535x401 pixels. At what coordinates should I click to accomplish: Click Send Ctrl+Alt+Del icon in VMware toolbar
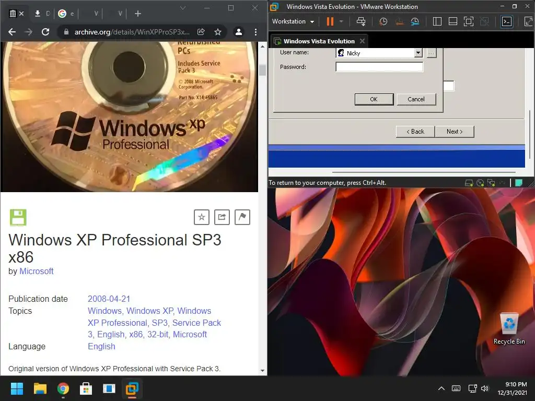point(361,21)
